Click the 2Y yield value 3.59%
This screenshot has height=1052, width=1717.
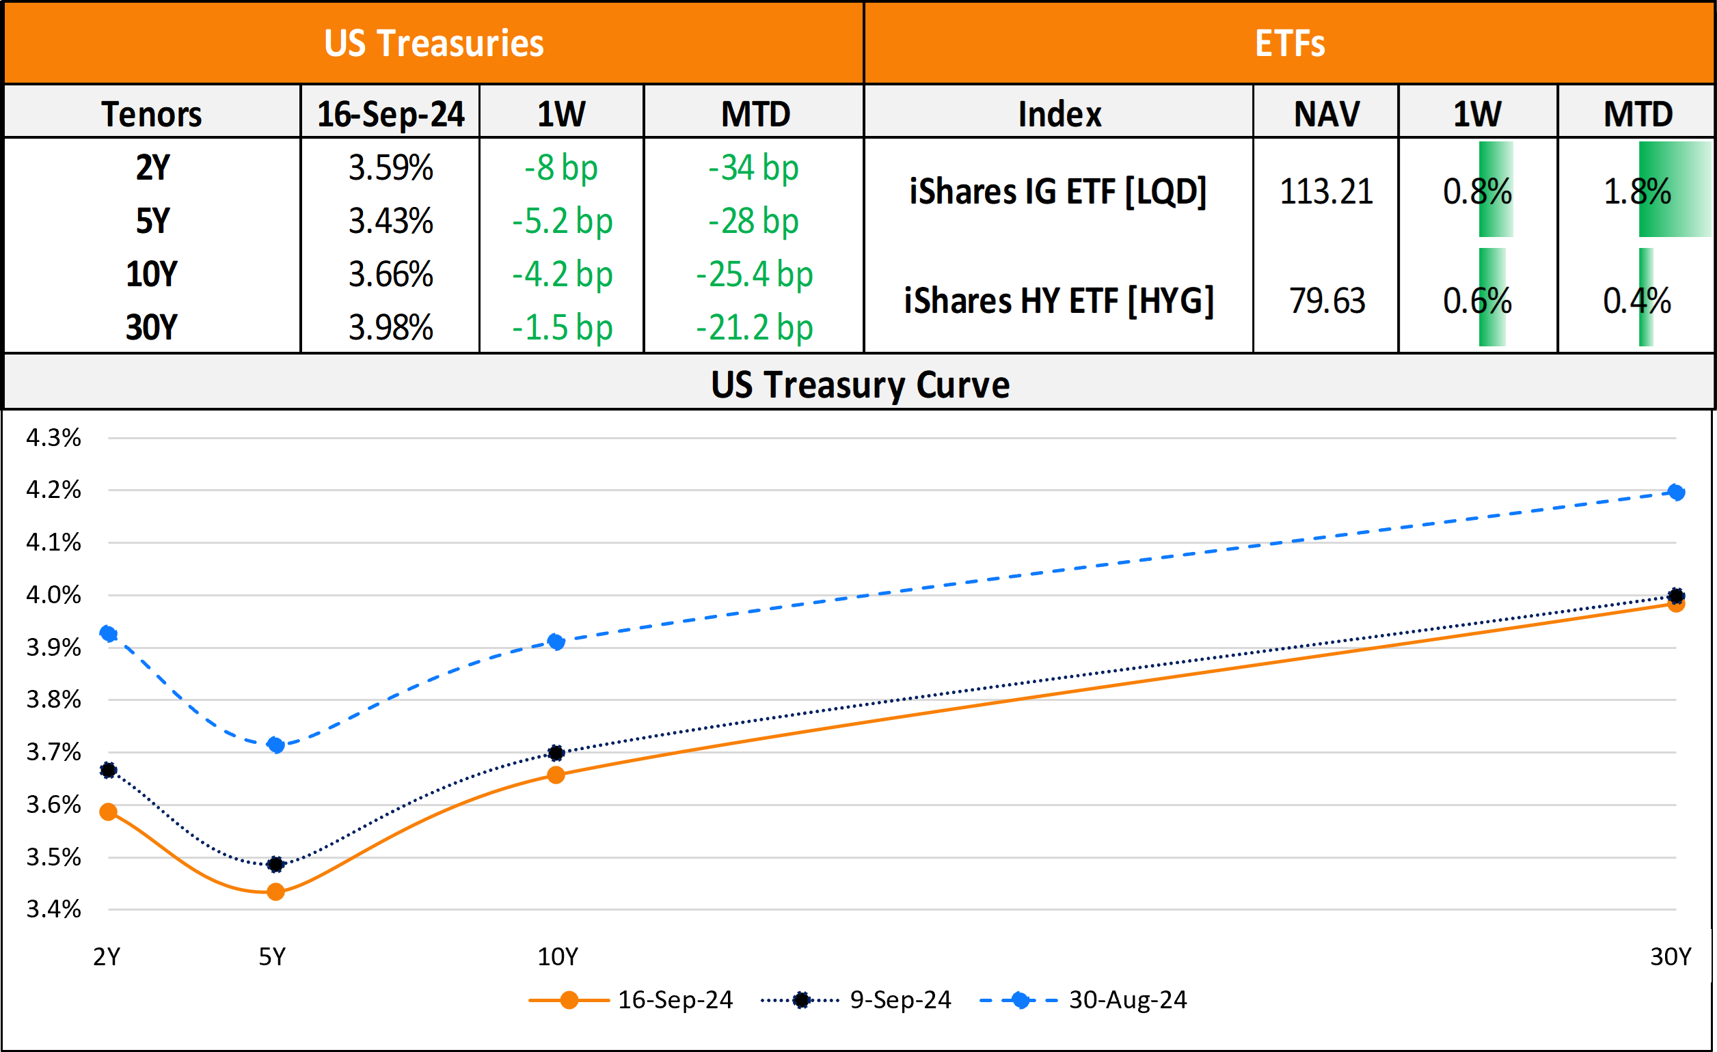pos(390,168)
